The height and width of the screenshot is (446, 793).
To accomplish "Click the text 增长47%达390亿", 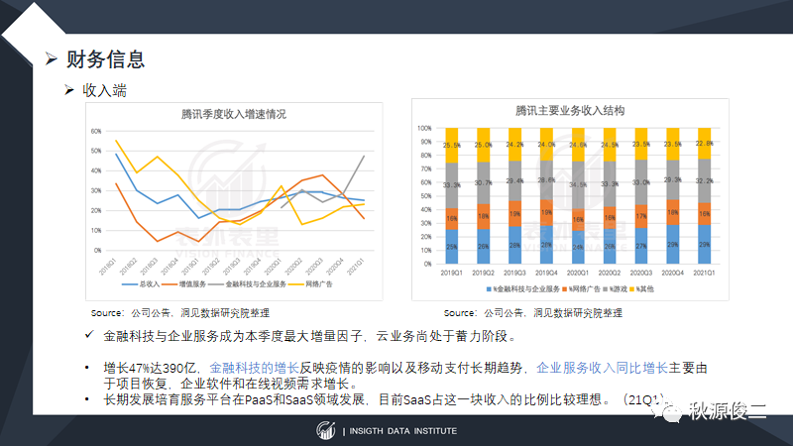I will pyautogui.click(x=150, y=368).
